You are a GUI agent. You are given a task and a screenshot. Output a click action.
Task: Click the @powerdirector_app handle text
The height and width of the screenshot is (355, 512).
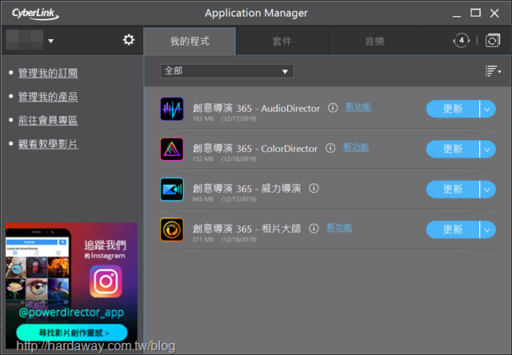click(71, 313)
